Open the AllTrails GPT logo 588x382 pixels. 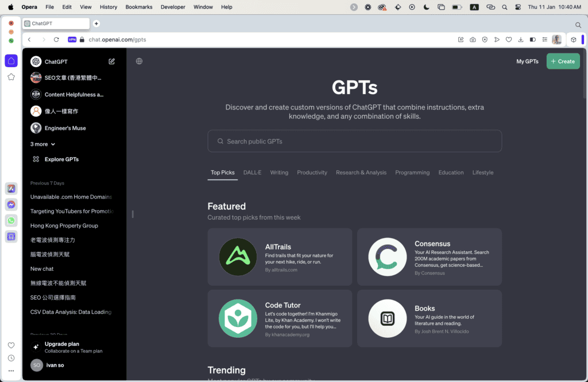[x=238, y=257]
